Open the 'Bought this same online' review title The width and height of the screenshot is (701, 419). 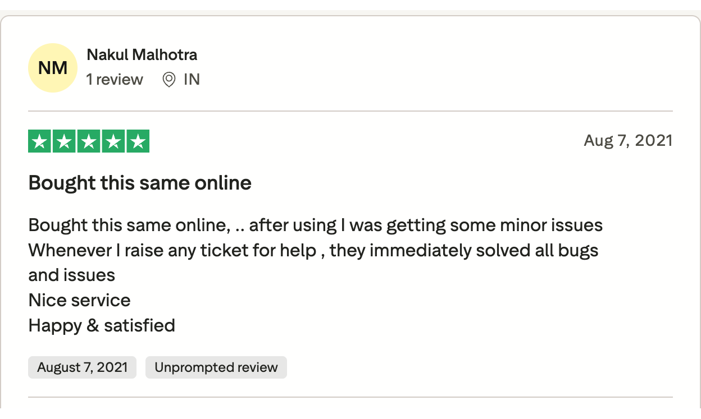(140, 183)
